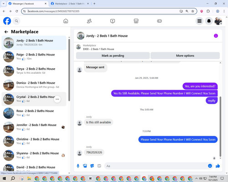Go back using the Marketplace arrow

click(6, 32)
